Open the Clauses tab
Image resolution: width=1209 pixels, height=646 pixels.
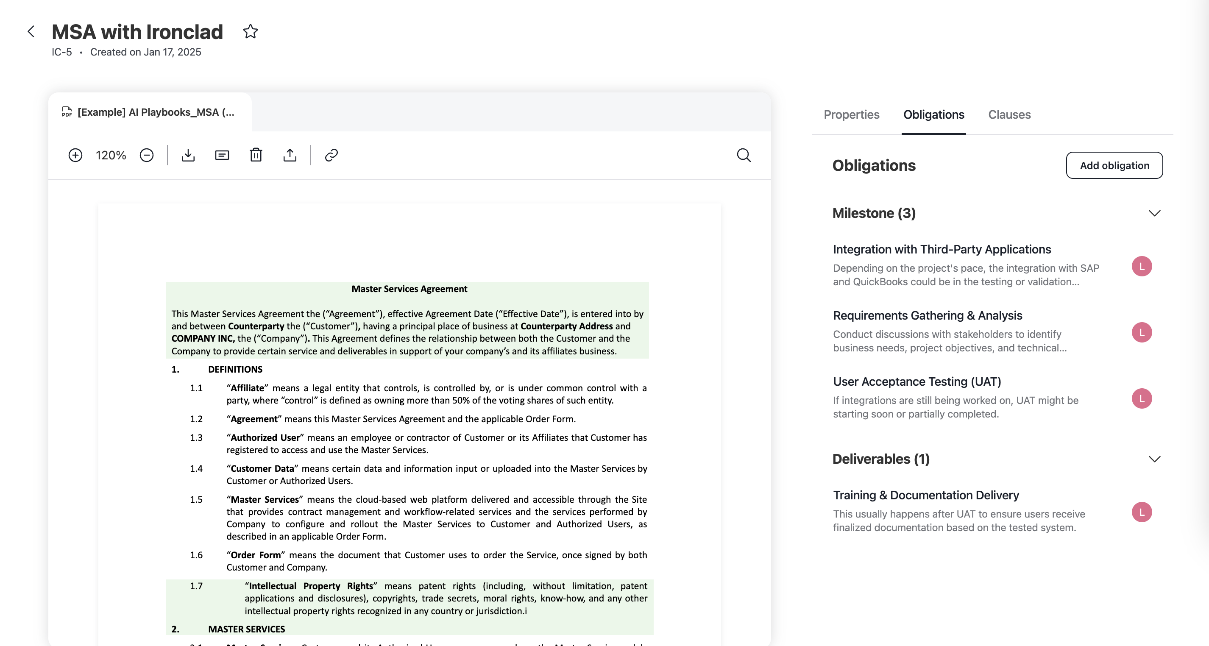click(x=1009, y=114)
